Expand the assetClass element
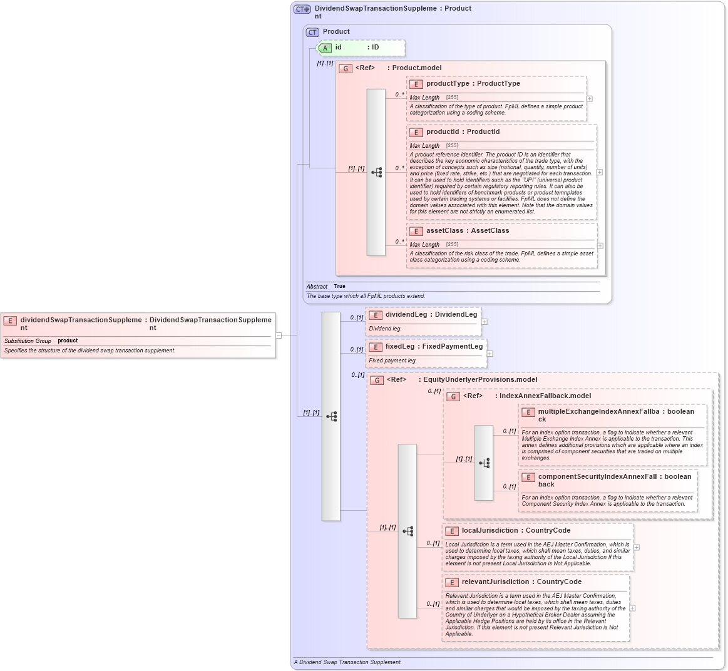The image size is (728, 671). (600, 246)
